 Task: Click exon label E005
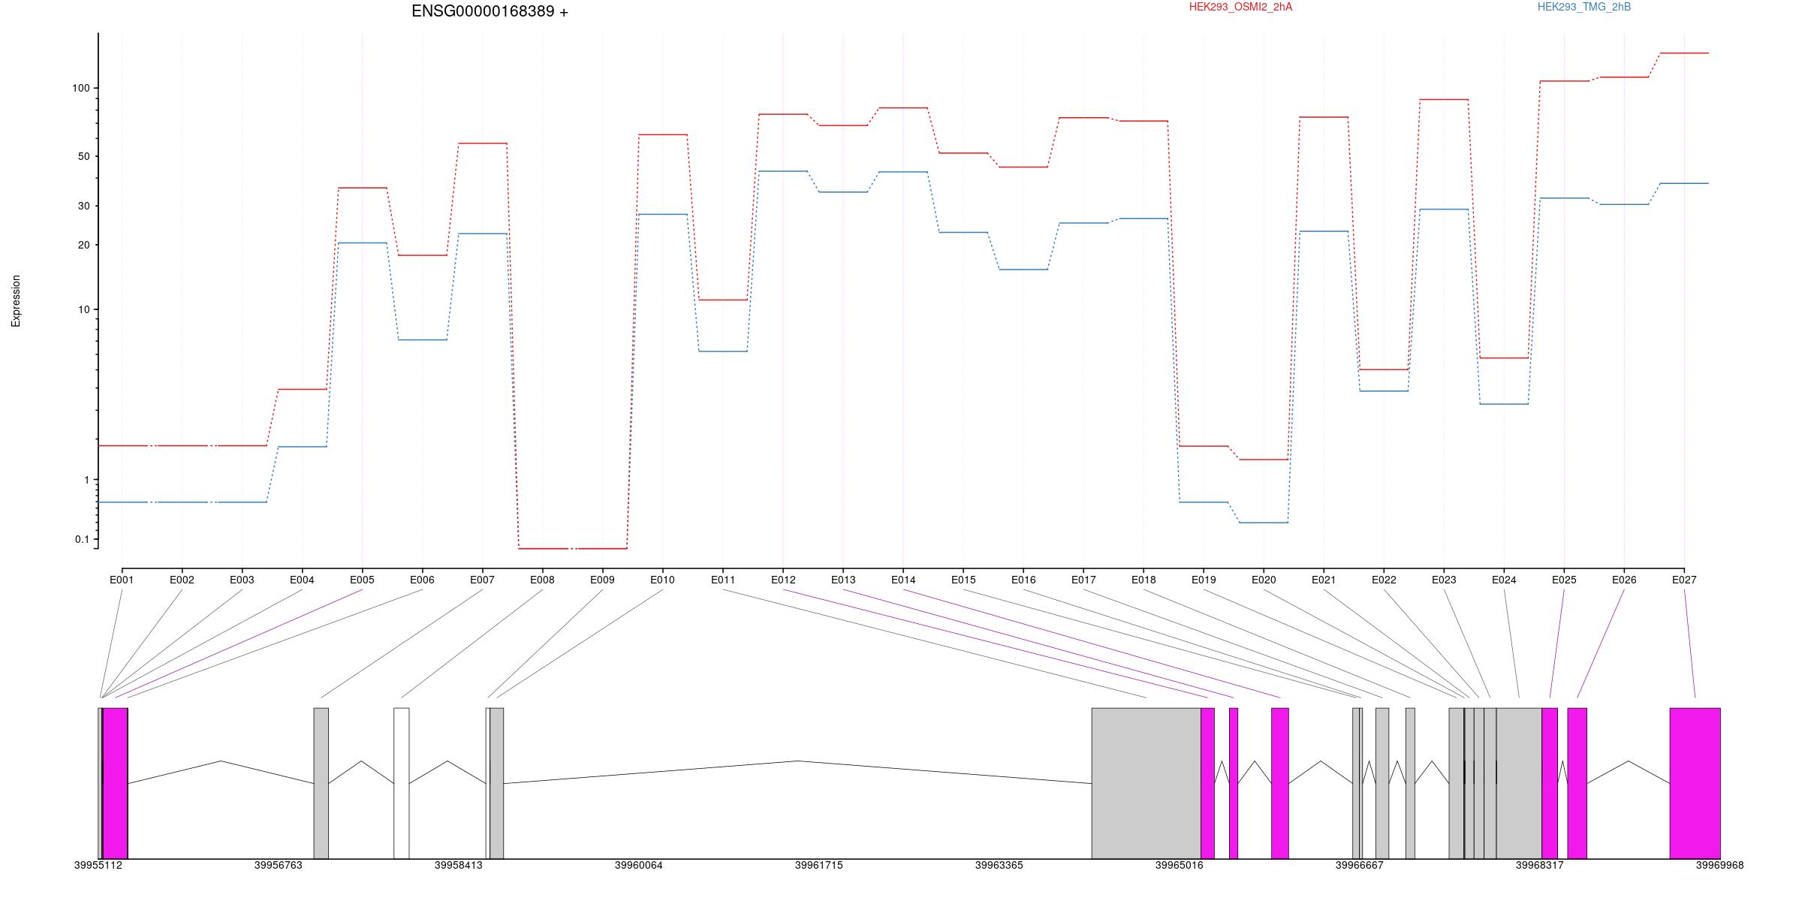tap(362, 580)
